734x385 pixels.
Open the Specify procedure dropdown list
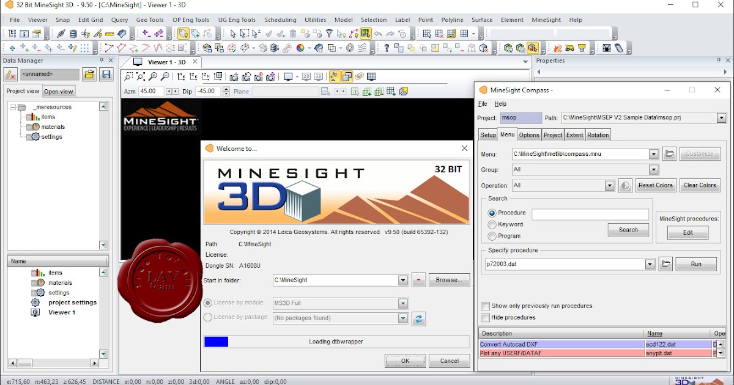pos(650,264)
